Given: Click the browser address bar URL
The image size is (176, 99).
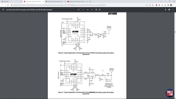Looking at the screenshot, I should click(x=59, y=5).
